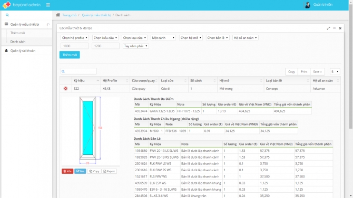353x198 pixels.
Task: Click the table Copy button
Action: coord(291,71)
